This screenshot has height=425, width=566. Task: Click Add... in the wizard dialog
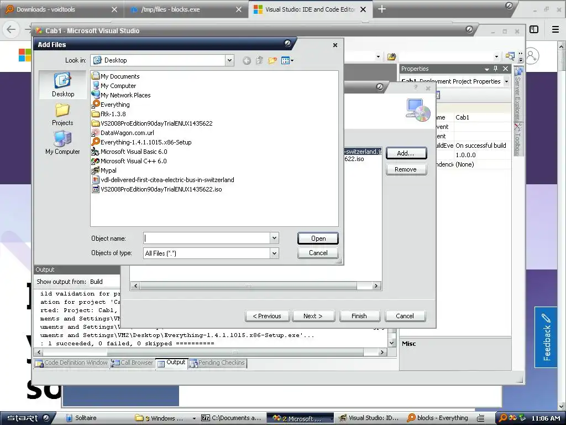pos(406,153)
